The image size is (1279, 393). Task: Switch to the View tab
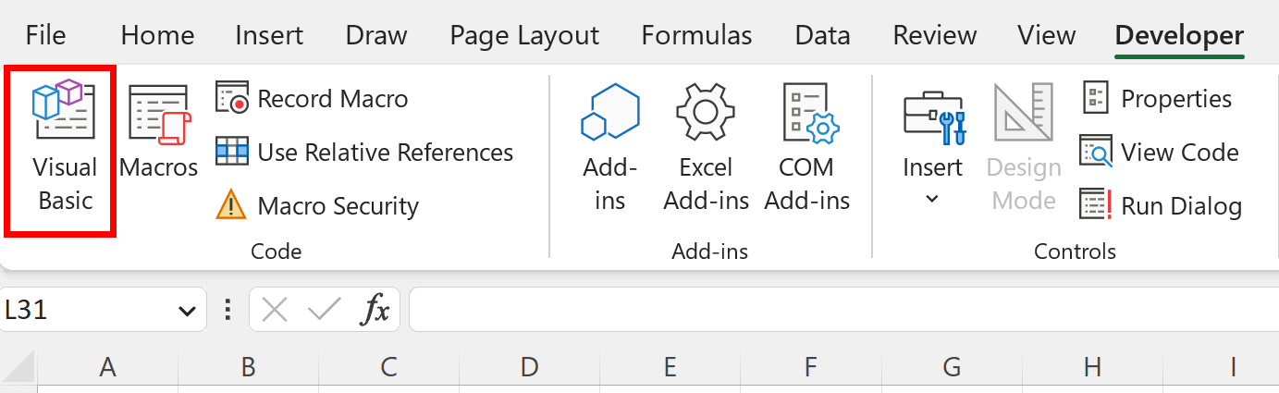click(1046, 35)
